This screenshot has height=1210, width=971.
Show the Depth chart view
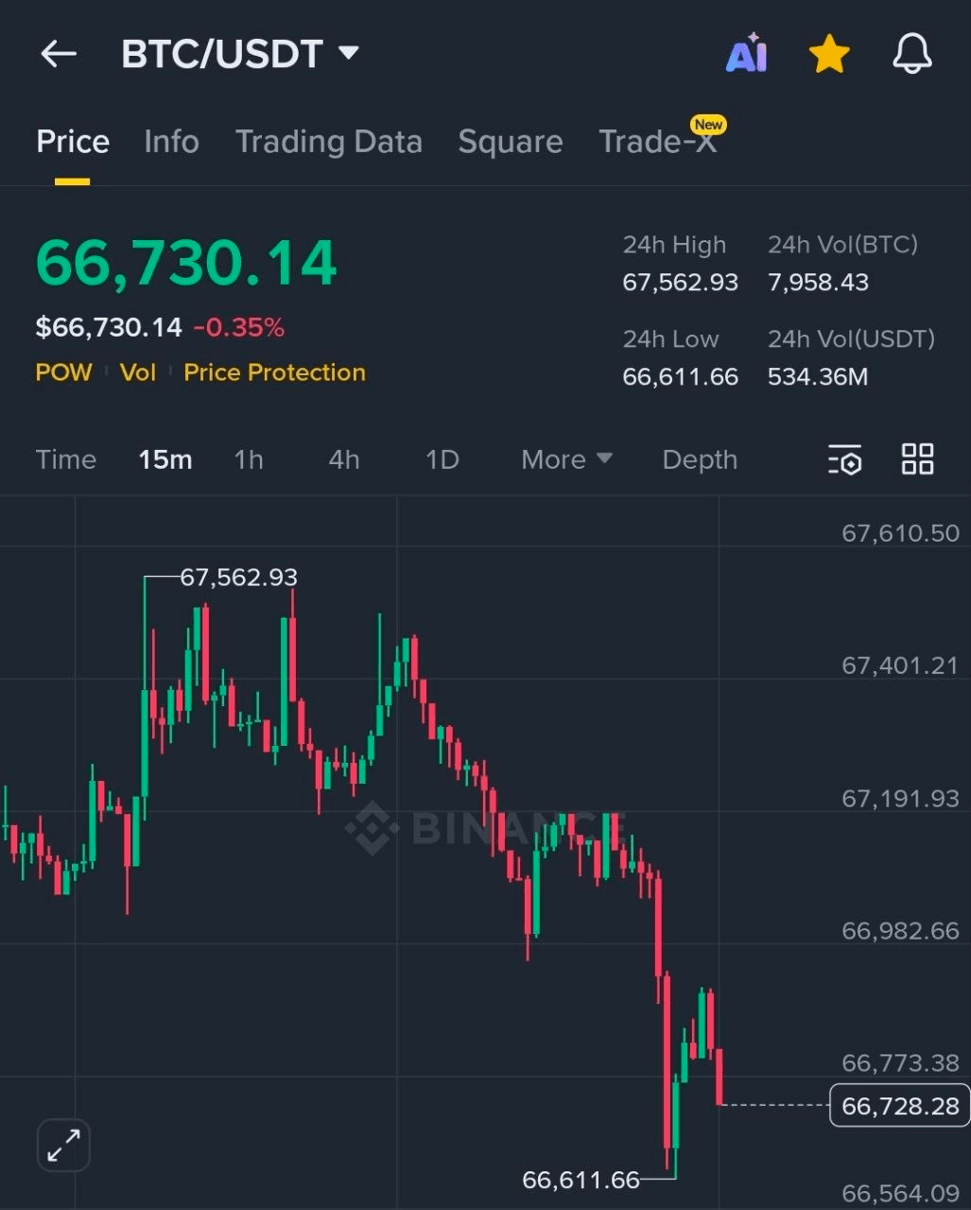[x=700, y=459]
